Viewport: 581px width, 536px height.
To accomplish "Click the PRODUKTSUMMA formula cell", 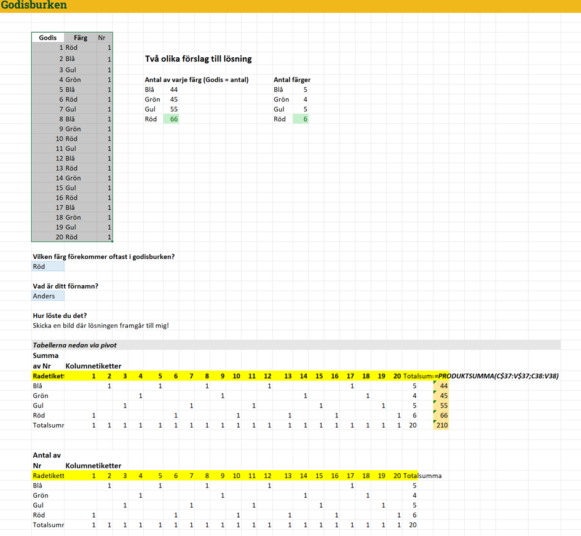I will point(496,376).
